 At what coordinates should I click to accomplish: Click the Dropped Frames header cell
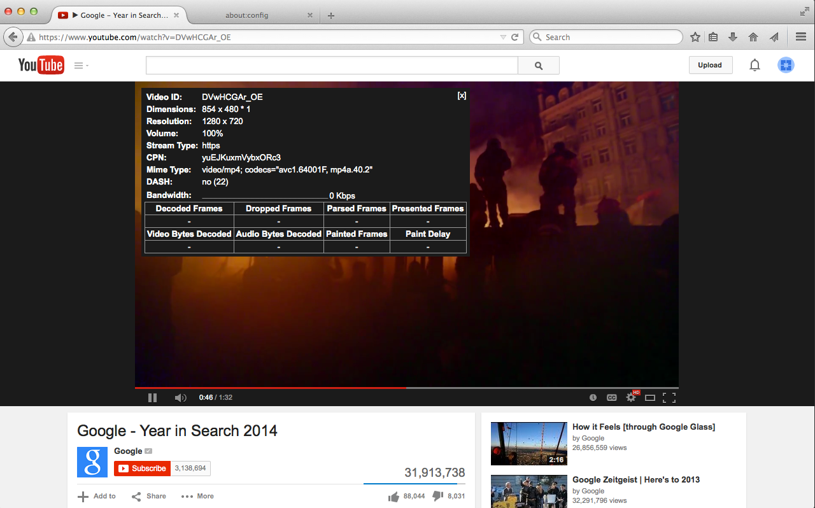coord(279,209)
